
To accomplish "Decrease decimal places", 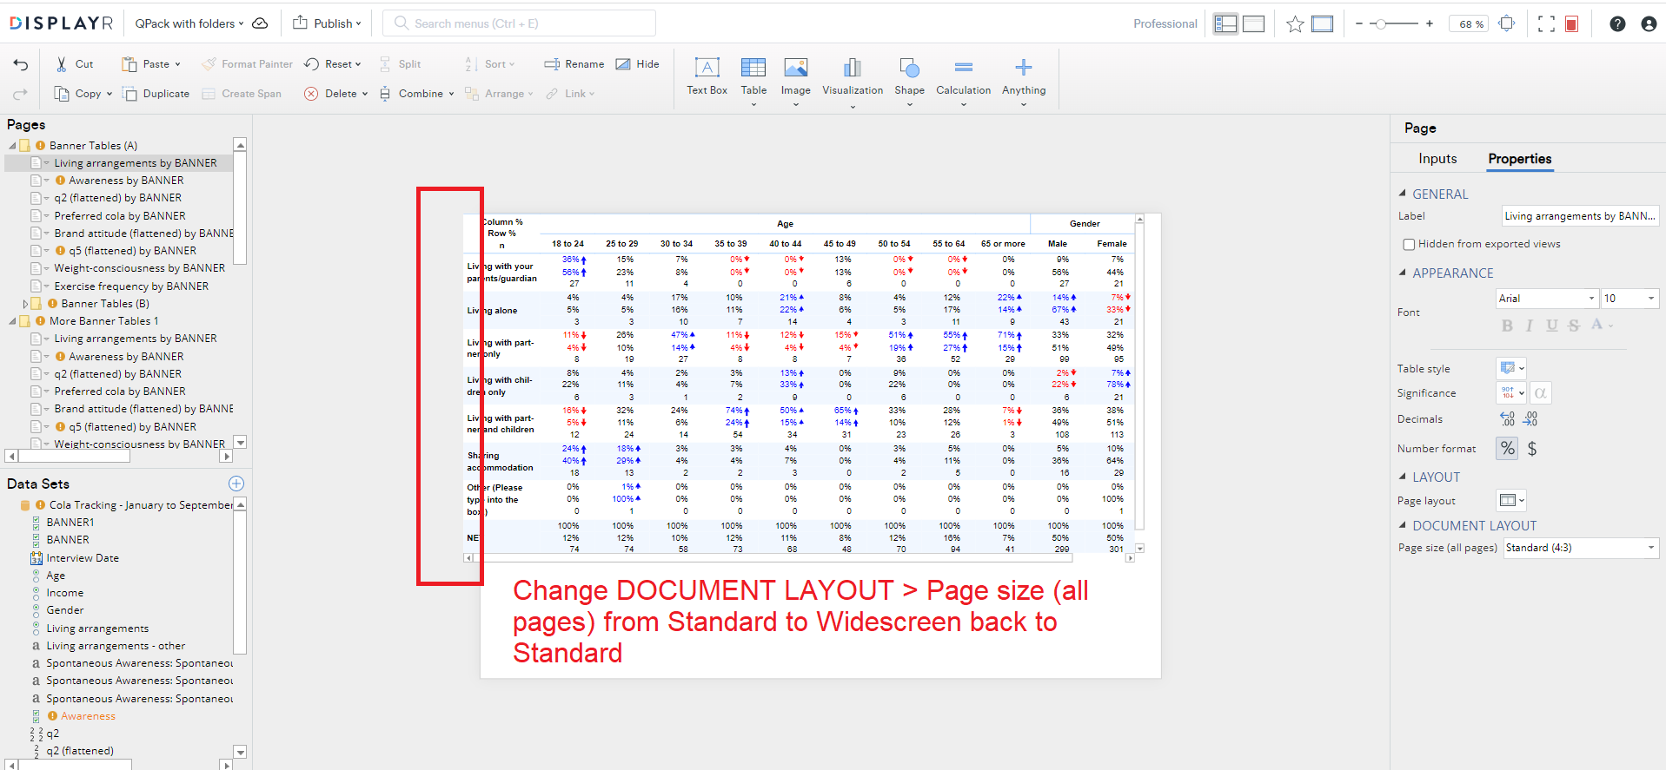I will pyautogui.click(x=1530, y=418).
